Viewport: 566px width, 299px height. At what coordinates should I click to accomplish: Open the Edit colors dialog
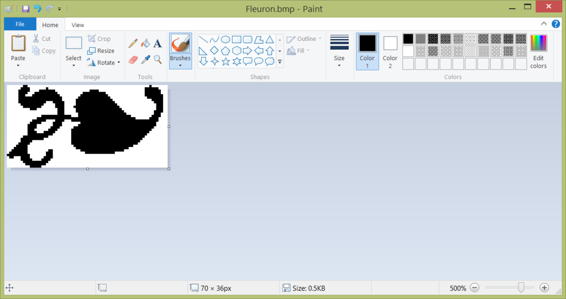(x=538, y=51)
